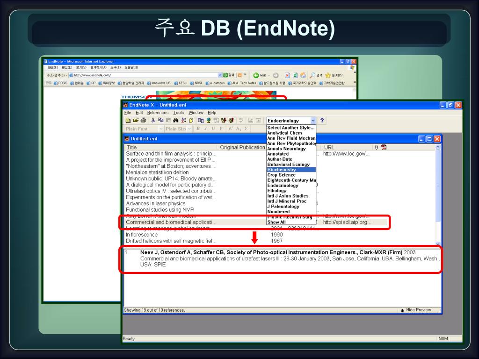Click the Title column header
This screenshot has width=479, height=359.
click(x=171, y=147)
